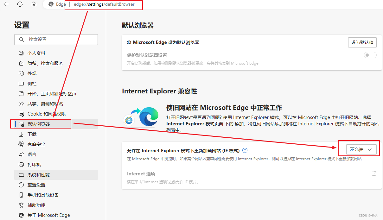This screenshot has height=220, width=383.
Task: Click the 设置 title heading
Action: point(22,25)
